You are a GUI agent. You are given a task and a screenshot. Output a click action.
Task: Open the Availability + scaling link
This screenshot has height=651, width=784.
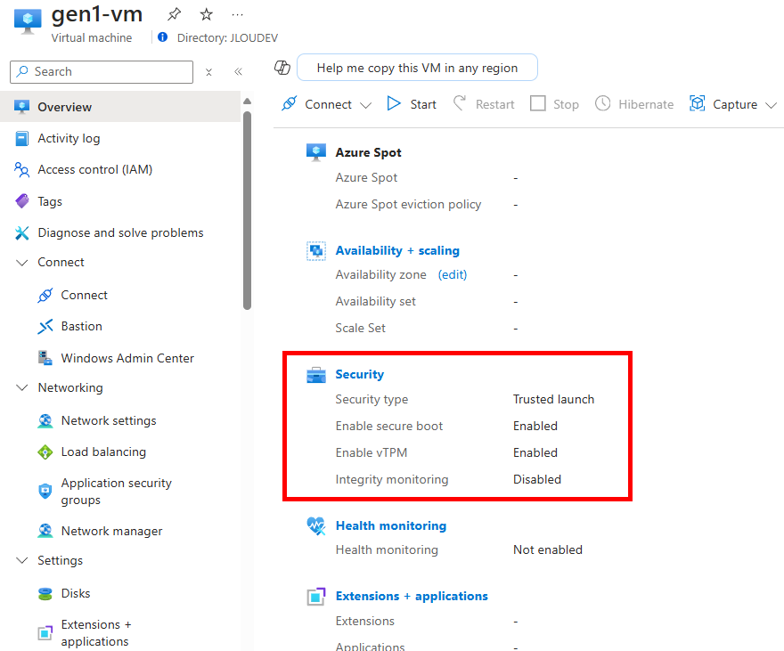397,251
